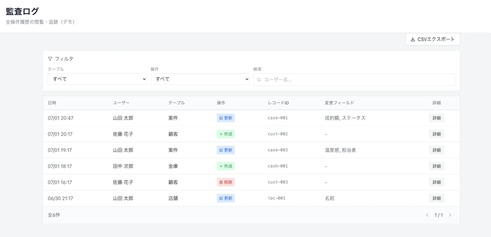Click 温度感, 担当者 changed fields
Screen dimensions: 491x237
point(340,150)
